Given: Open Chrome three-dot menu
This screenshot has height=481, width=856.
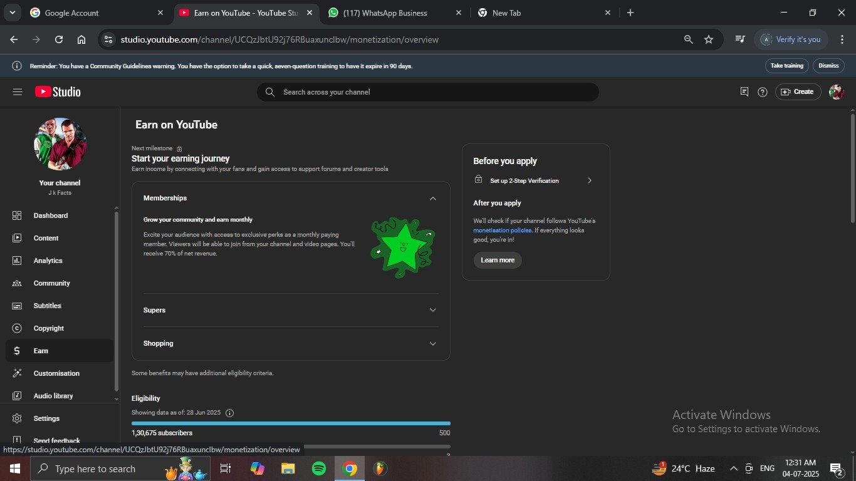Looking at the screenshot, I should pos(842,39).
